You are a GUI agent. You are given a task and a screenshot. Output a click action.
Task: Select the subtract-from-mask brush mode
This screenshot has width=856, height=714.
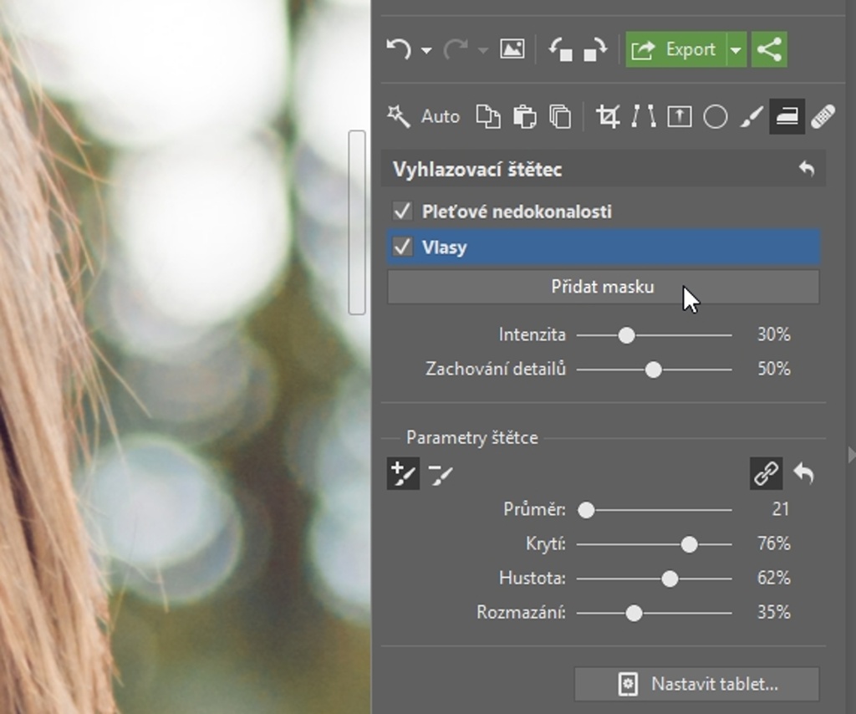pyautogui.click(x=440, y=473)
